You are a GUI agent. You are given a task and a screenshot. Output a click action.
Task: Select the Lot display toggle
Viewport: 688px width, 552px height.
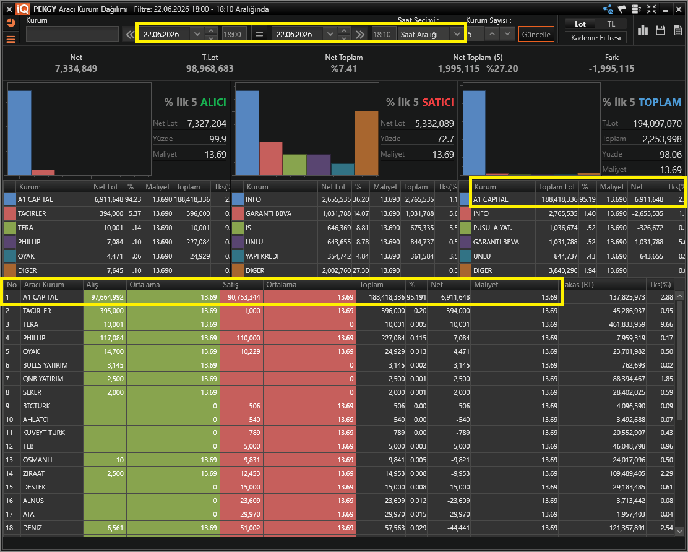pos(580,24)
